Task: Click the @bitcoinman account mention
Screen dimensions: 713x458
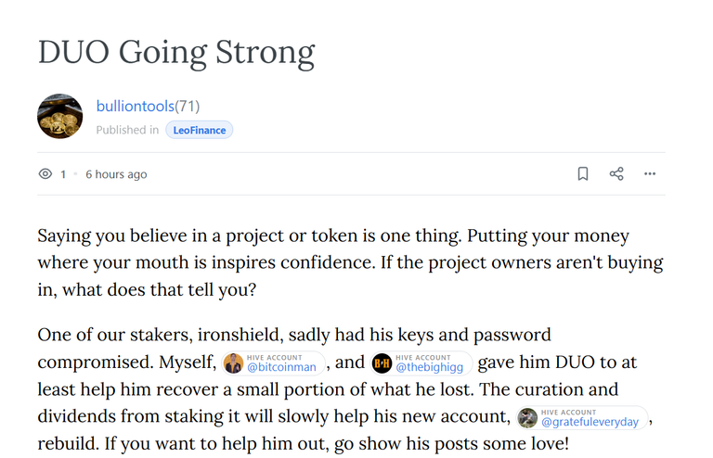Action: click(281, 367)
